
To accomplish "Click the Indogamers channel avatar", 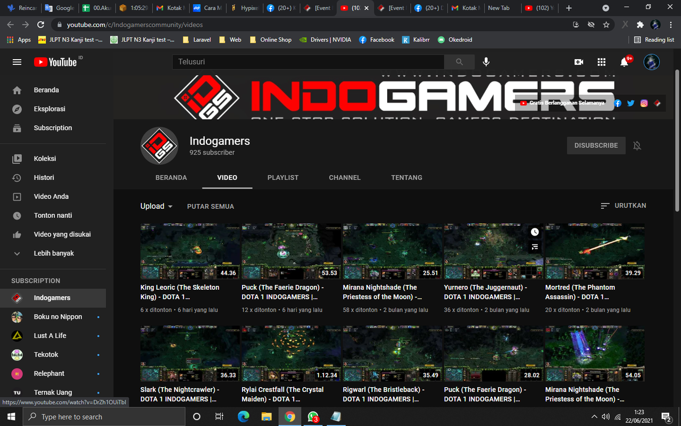I will (x=159, y=145).
